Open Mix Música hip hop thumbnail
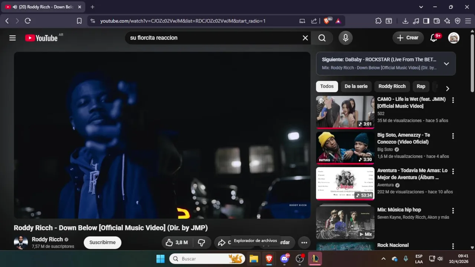Viewport: 475px width, 267px height. pos(345,222)
